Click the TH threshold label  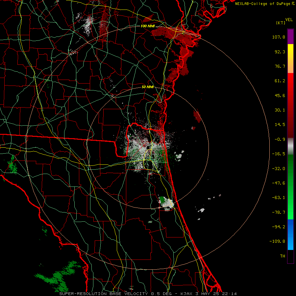[x=283, y=256]
